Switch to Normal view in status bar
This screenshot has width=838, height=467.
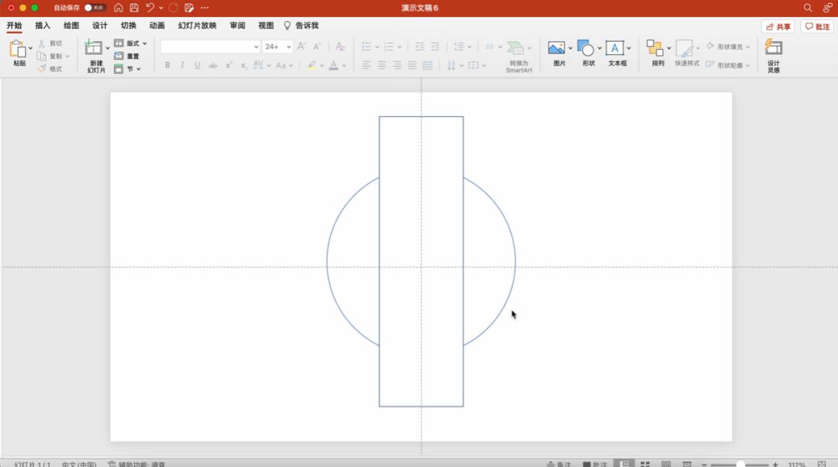(624, 464)
